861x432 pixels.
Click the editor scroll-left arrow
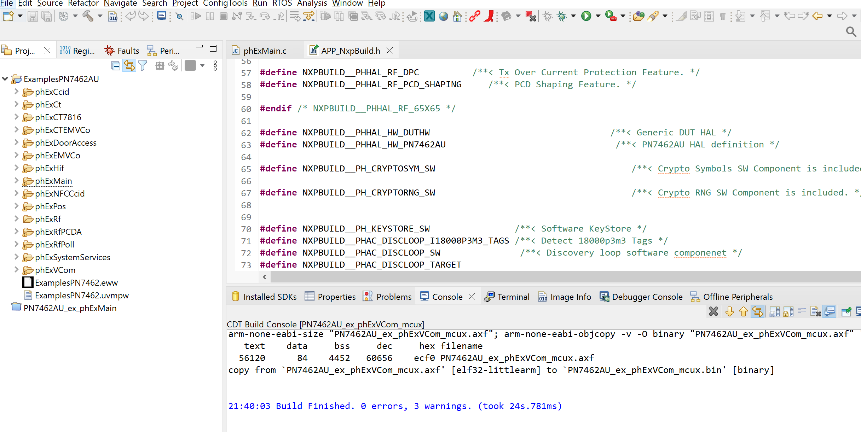coord(265,277)
